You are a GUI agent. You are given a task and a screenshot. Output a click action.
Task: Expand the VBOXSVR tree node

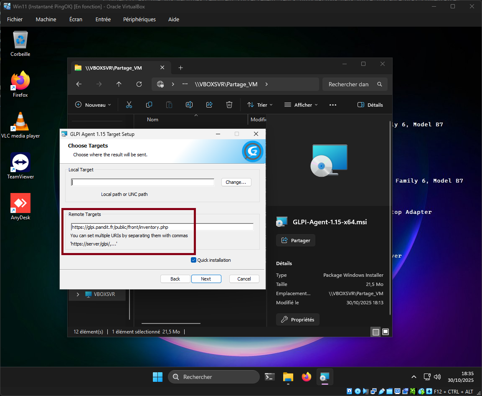click(78, 294)
